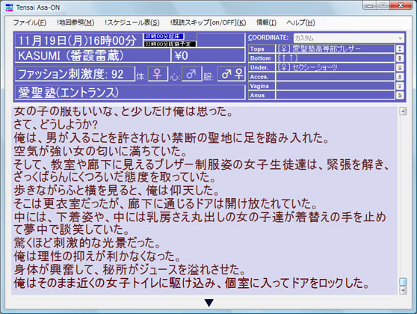Image resolution: width=417 pixels, height=314 pixels.
Task: Click the Tensai Asa-ON title bar app icon
Action: point(9,7)
